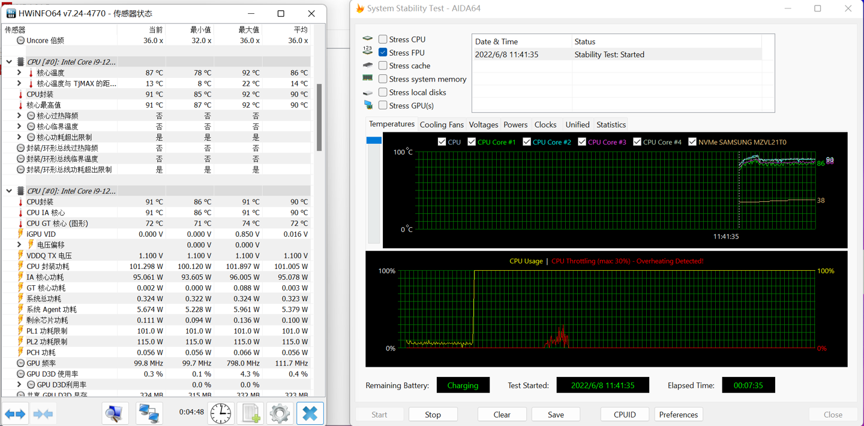864x426 pixels.
Task: Click the log file with plus icon
Action: (251, 413)
